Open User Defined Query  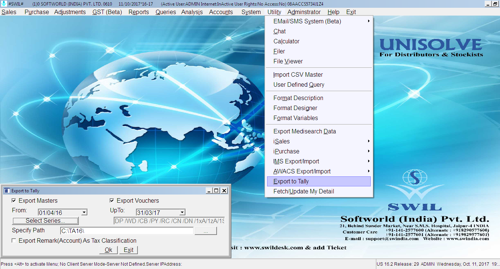[319, 85]
